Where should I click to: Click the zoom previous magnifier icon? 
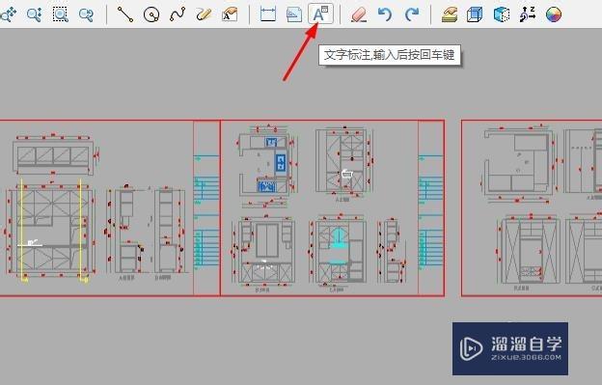point(86,14)
